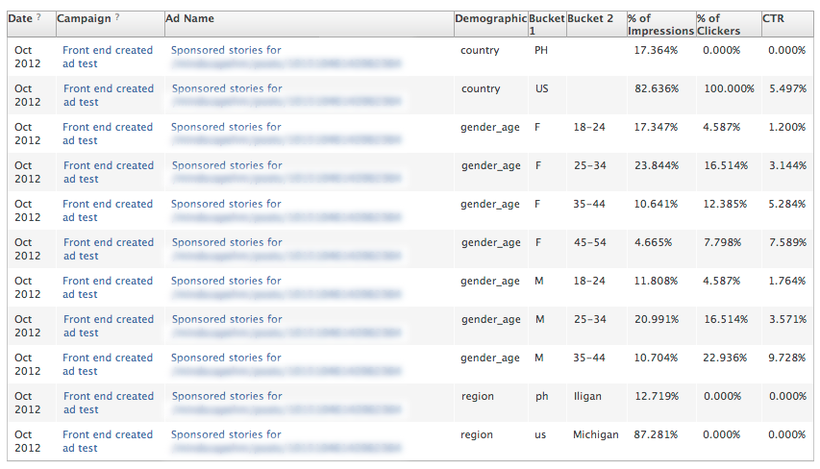Screen dimensions: 820x469
Task: Sort the table by CTR header
Action: [774, 18]
